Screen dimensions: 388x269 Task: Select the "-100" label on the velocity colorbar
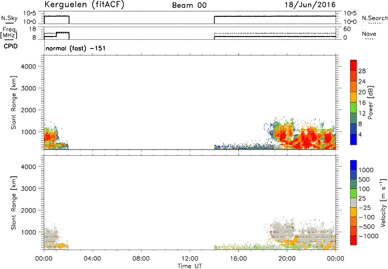[367, 217]
